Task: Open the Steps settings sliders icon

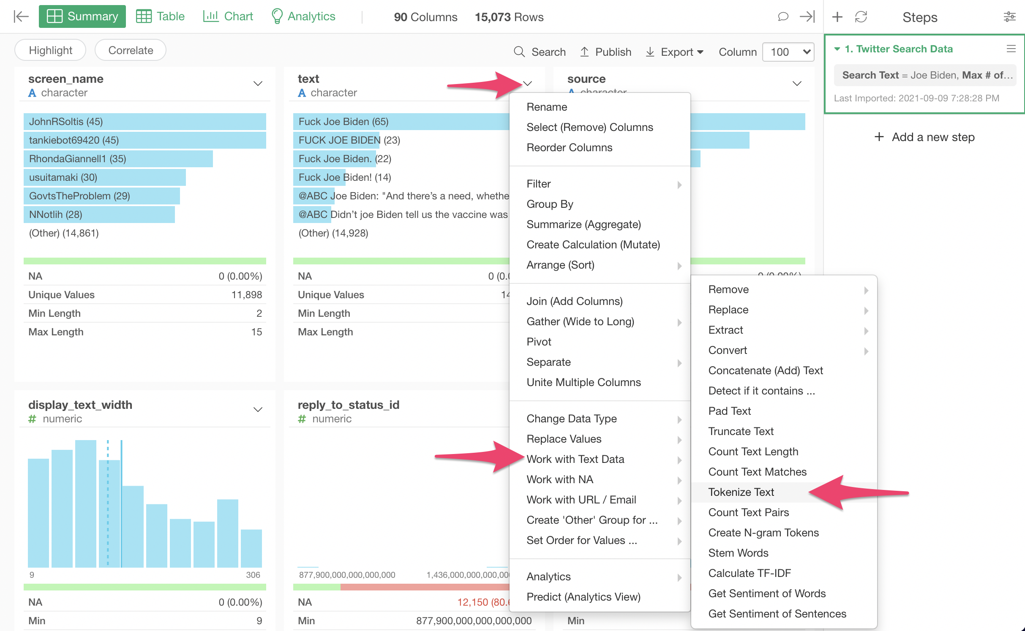Action: point(1009,17)
